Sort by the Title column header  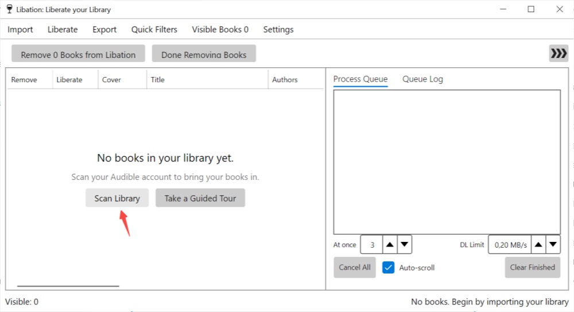point(207,79)
